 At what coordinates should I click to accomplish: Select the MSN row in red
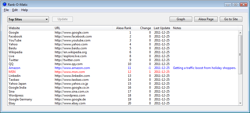pyautogui.click(x=123, y=72)
